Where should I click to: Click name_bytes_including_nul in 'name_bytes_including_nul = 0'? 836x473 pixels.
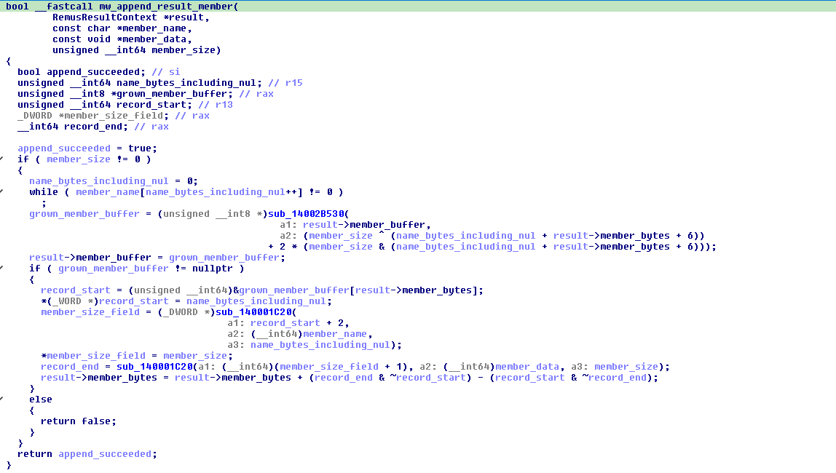coord(98,181)
